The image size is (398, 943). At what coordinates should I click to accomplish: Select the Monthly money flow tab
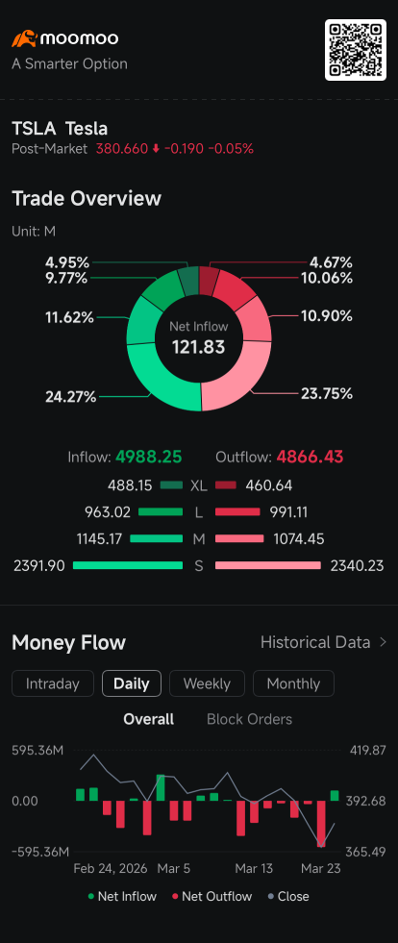[293, 683]
